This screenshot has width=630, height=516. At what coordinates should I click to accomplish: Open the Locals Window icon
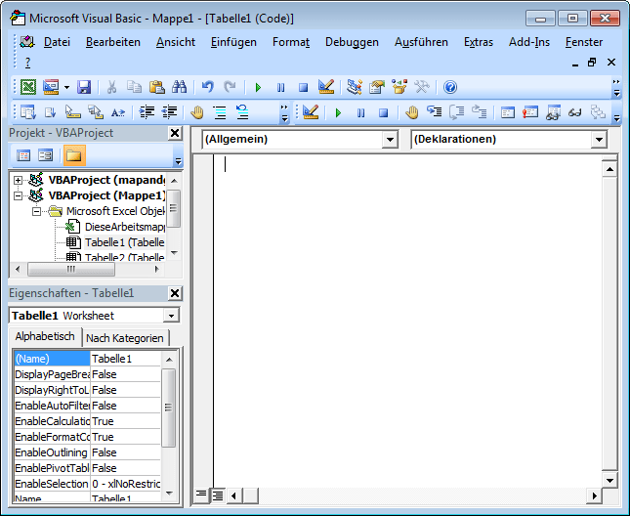click(508, 112)
